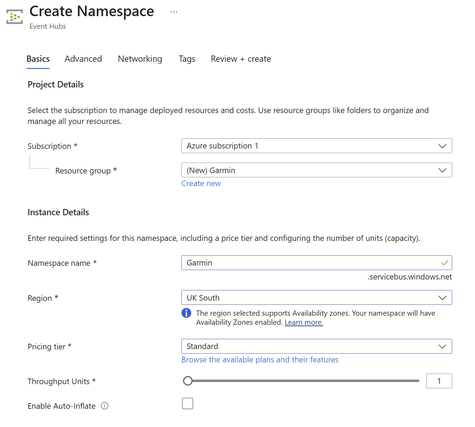
Task: Expand the Region dropdown showing UK South
Action: click(x=316, y=298)
